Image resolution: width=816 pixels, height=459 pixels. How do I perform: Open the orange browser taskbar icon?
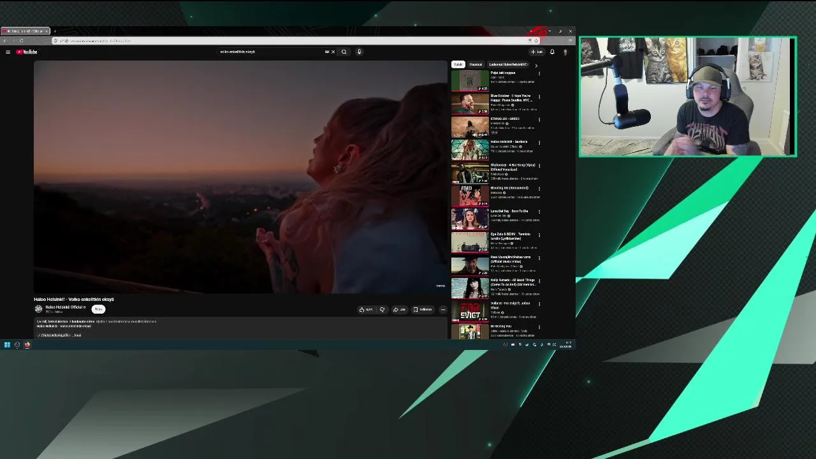point(27,345)
